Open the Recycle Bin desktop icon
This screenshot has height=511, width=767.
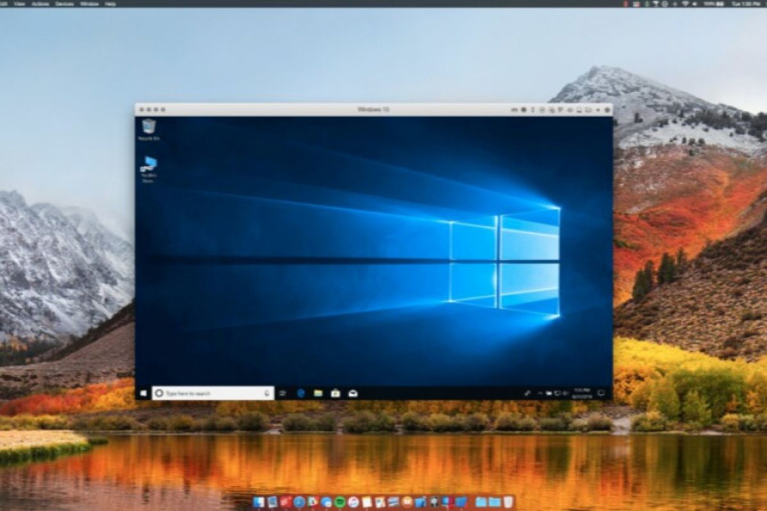[149, 127]
